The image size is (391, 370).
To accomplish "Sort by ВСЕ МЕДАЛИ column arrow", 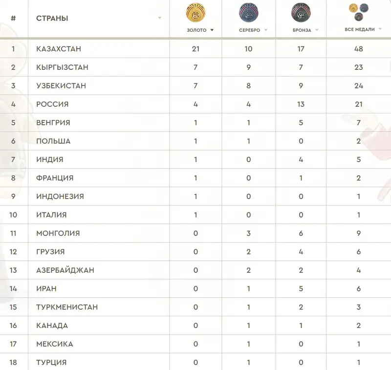I will (379, 30).
